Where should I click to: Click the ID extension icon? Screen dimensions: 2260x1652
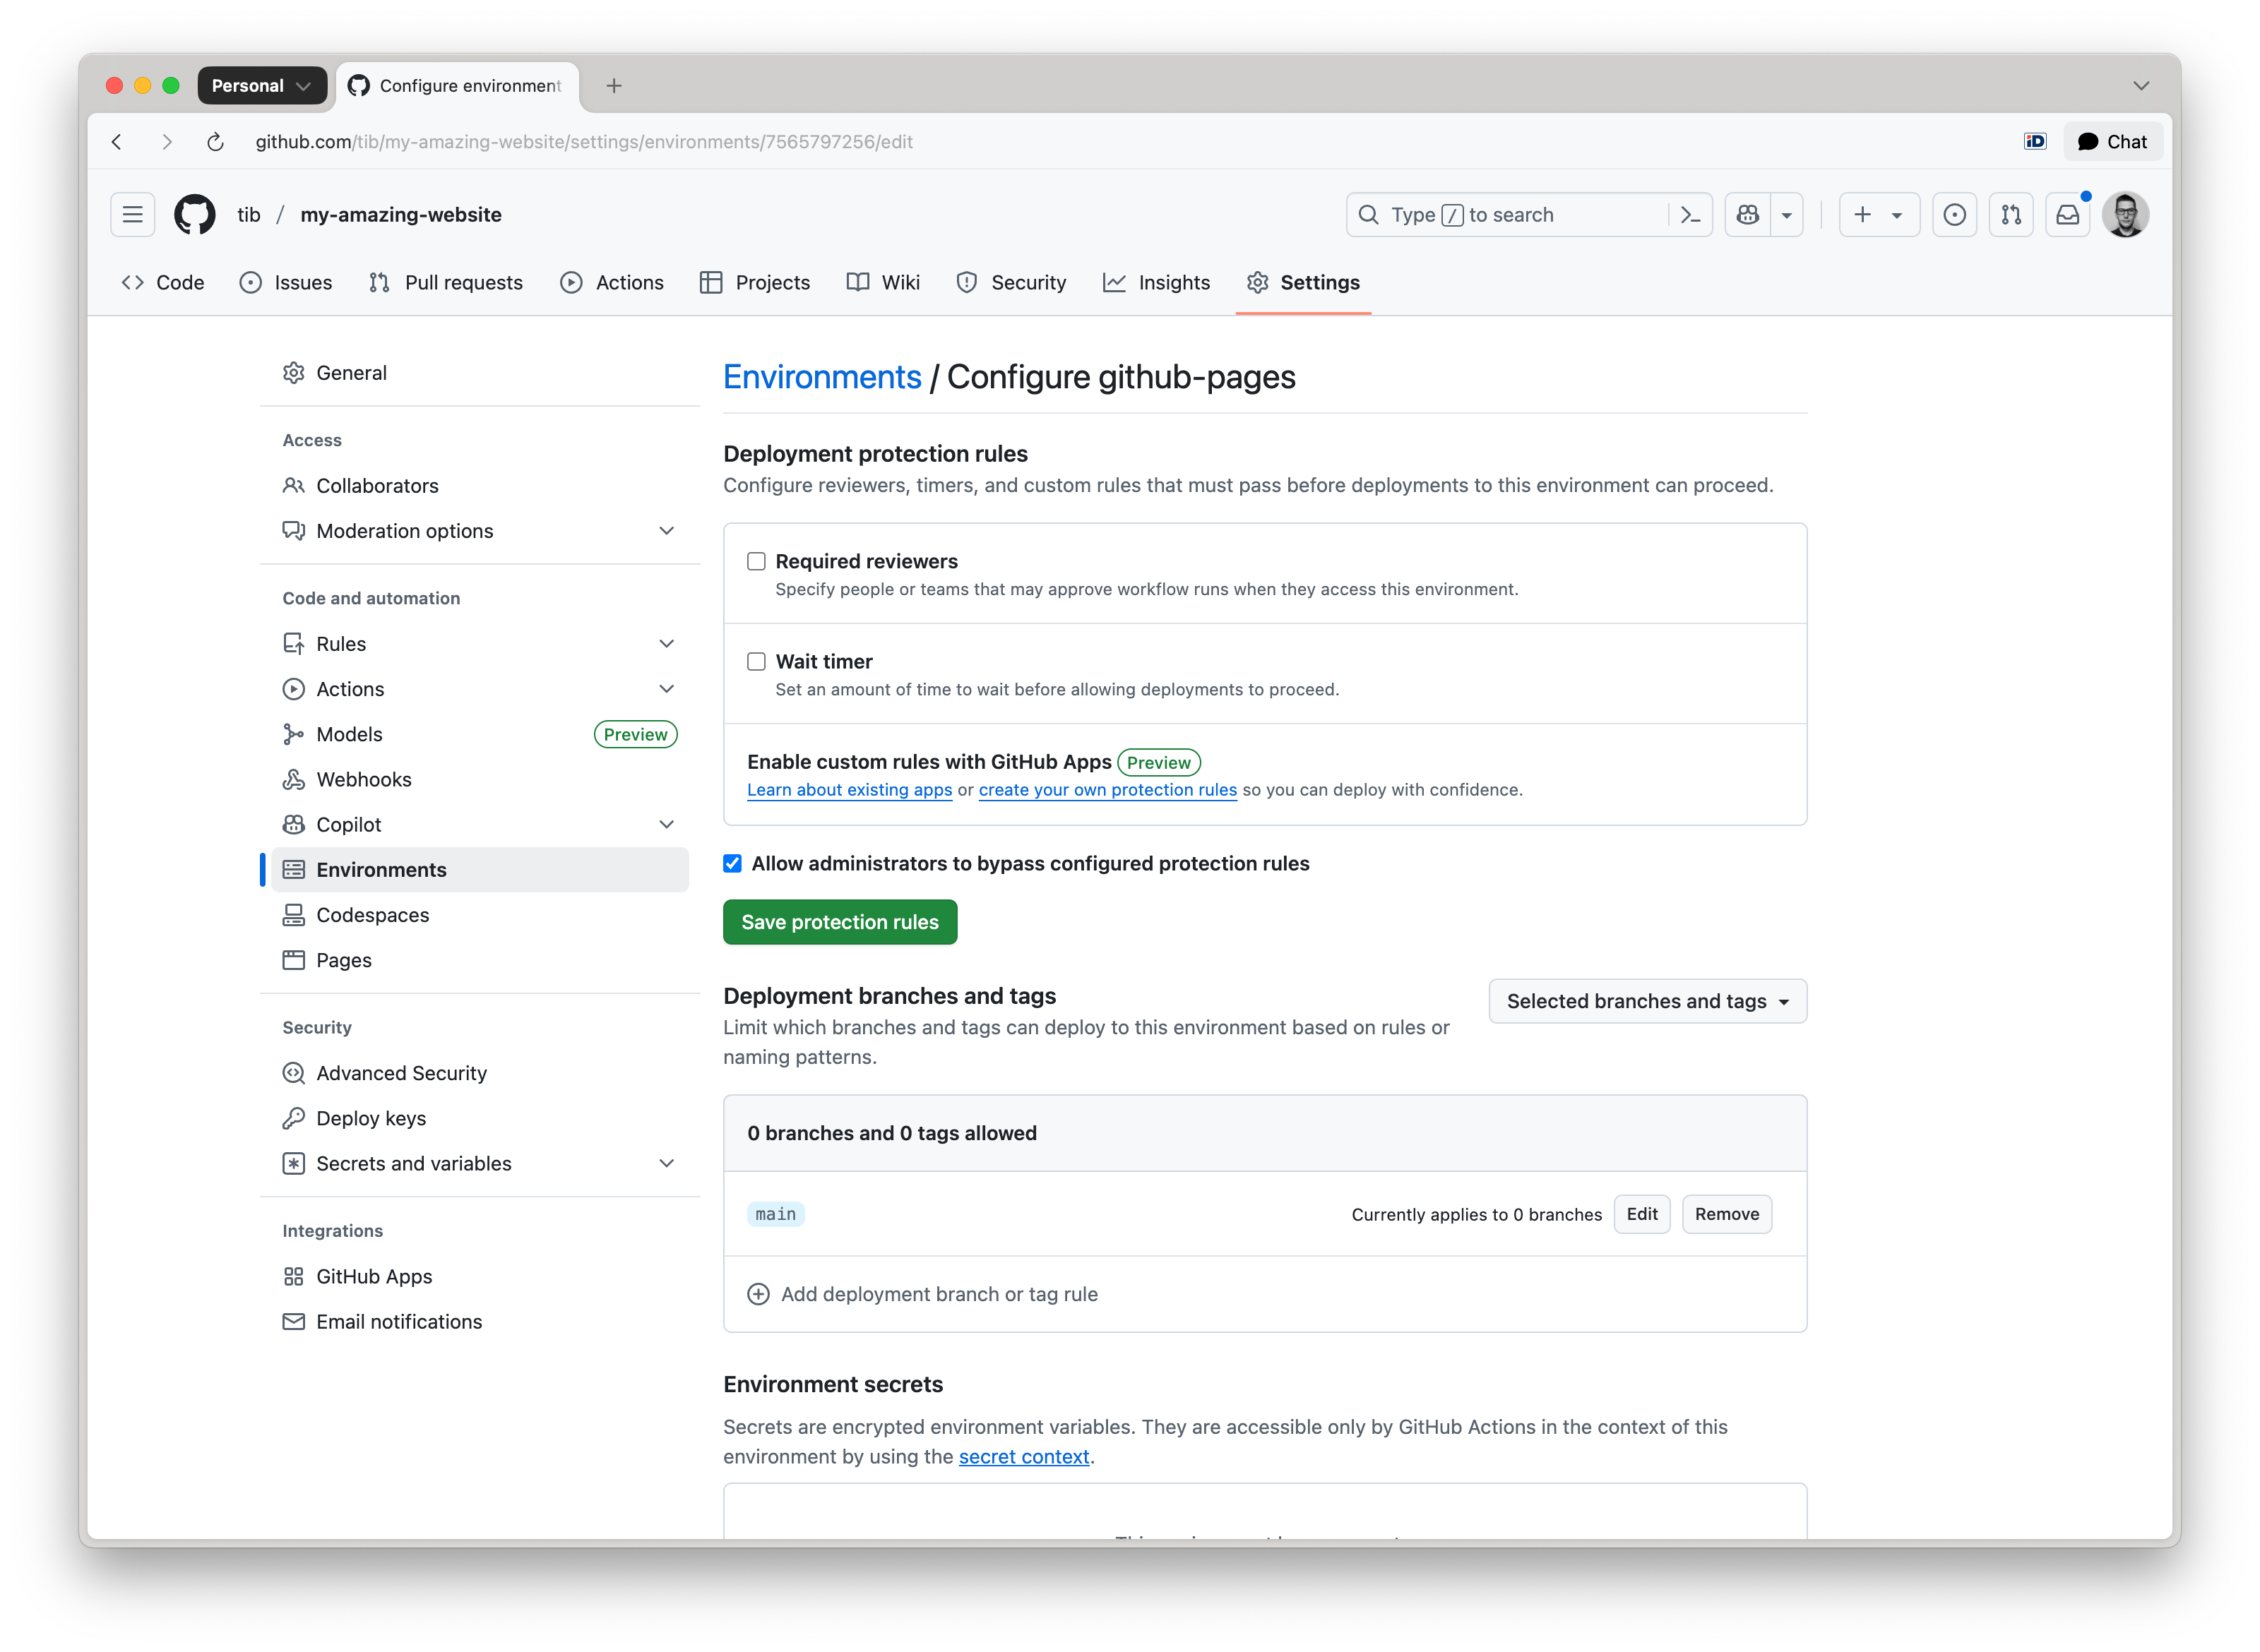click(x=2034, y=142)
